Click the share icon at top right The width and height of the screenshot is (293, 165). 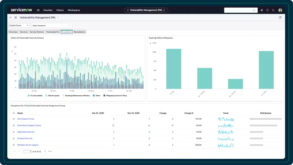(280, 17)
